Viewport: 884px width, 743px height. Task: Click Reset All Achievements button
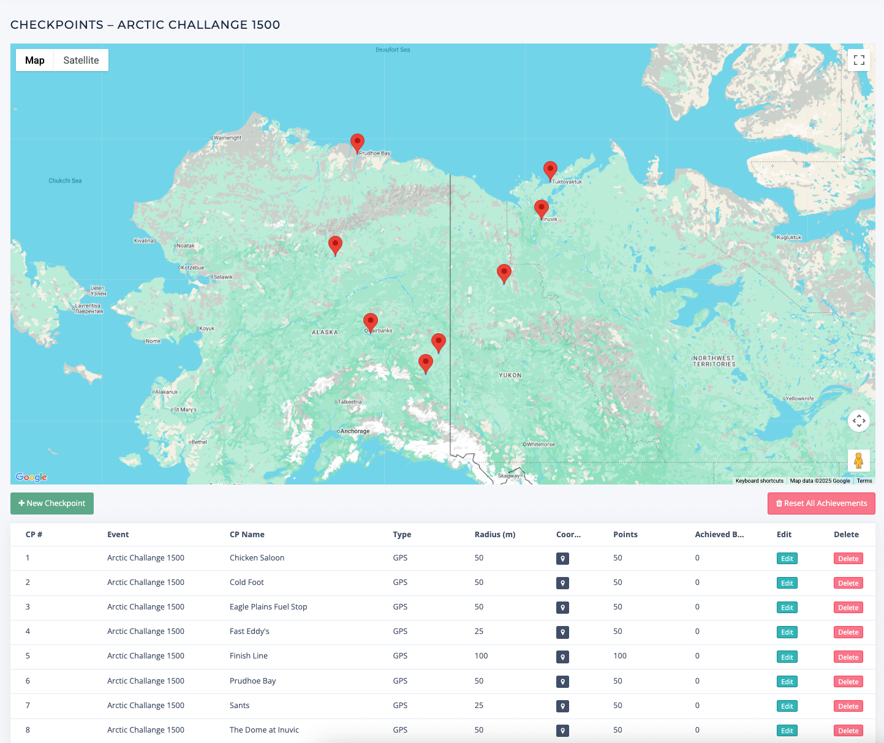[821, 504]
